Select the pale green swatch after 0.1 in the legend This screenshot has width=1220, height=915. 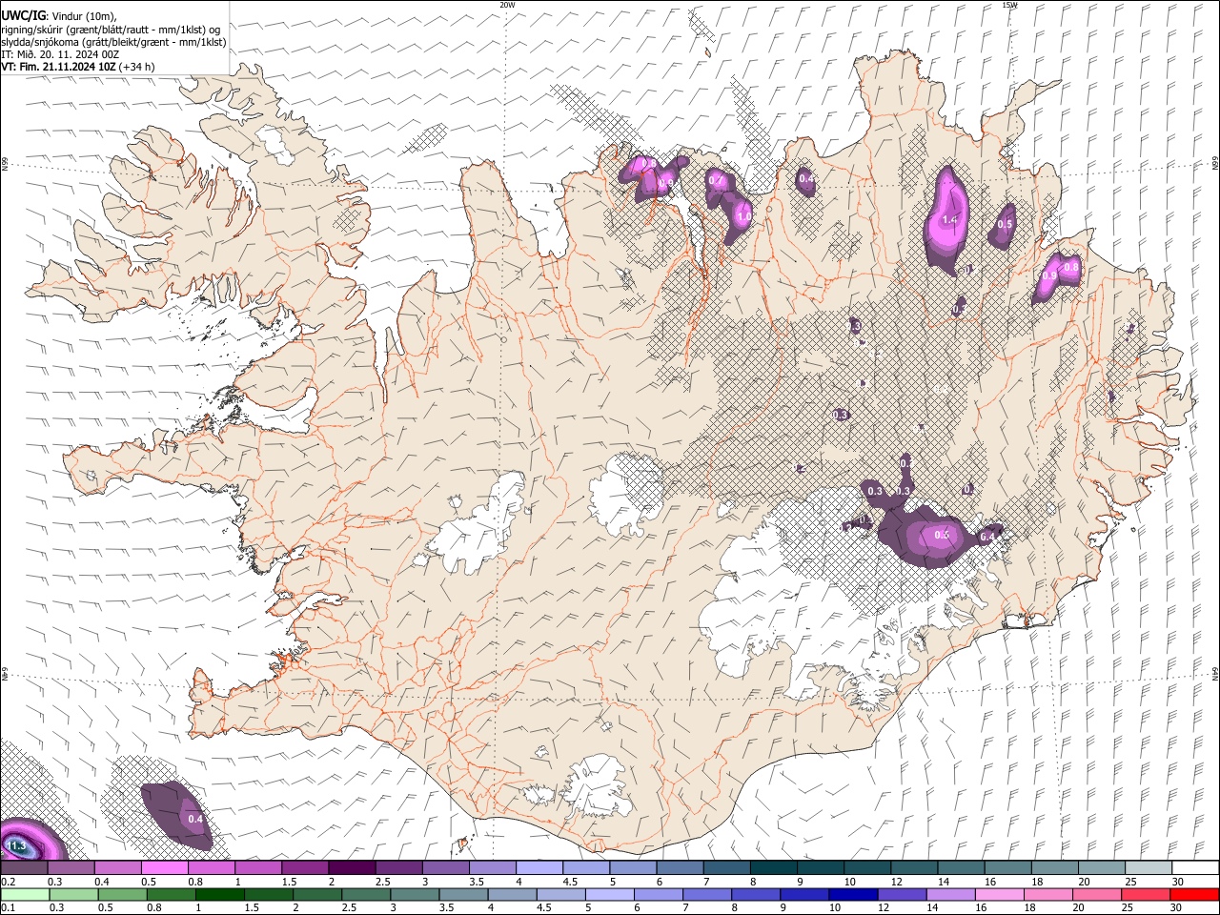24,894
